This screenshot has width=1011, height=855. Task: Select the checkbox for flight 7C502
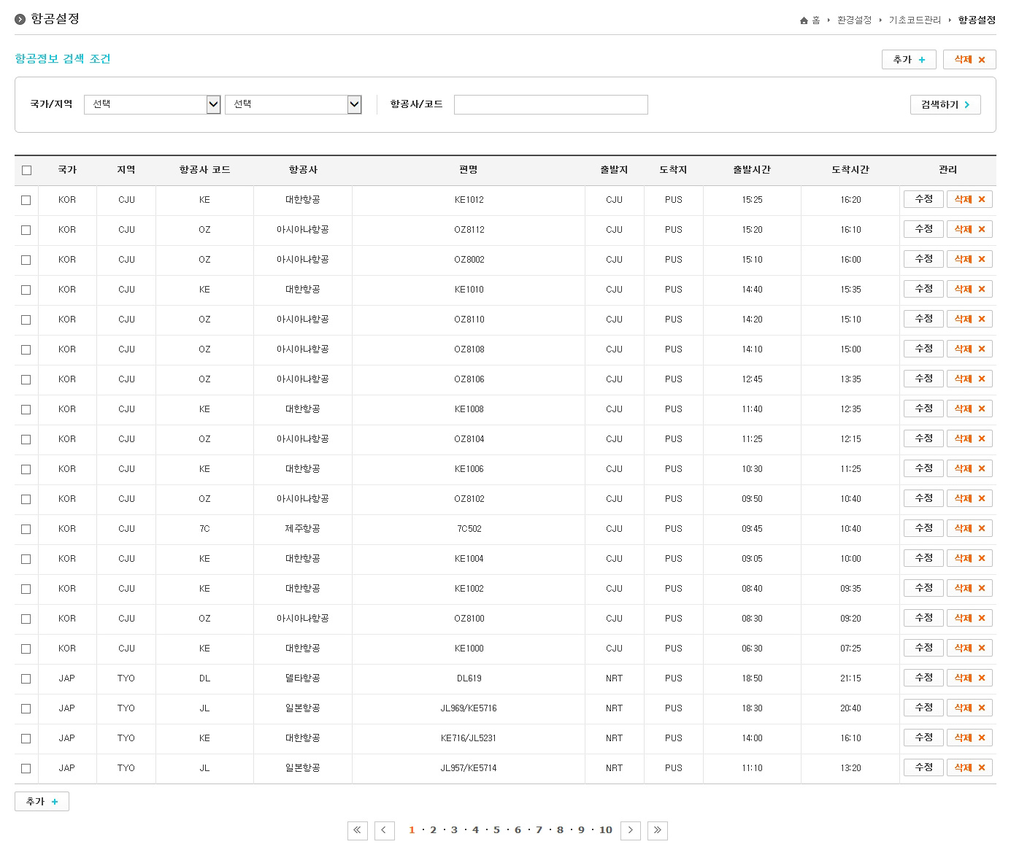coord(26,529)
